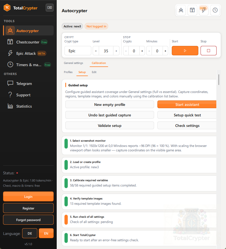This screenshot has height=249, width=226.
Task: Click the Epic Attack lightning icon in sidebar
Action: tap(10, 53)
